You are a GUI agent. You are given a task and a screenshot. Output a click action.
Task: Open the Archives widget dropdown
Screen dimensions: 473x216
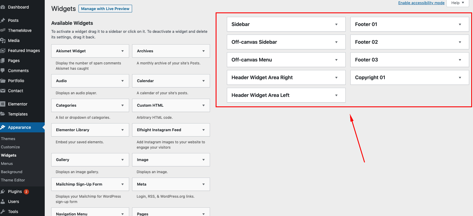(x=204, y=51)
